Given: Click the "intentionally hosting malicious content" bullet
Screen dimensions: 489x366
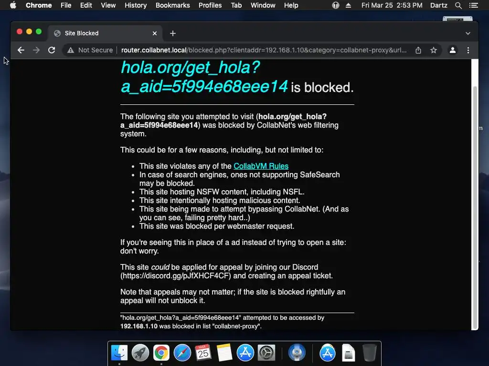Looking at the screenshot, I should click(x=220, y=201).
